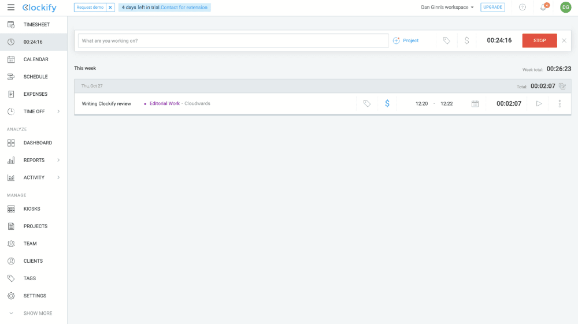Click bulk edit icon for Thu, Oct 27
578x324 pixels.
[562, 86]
